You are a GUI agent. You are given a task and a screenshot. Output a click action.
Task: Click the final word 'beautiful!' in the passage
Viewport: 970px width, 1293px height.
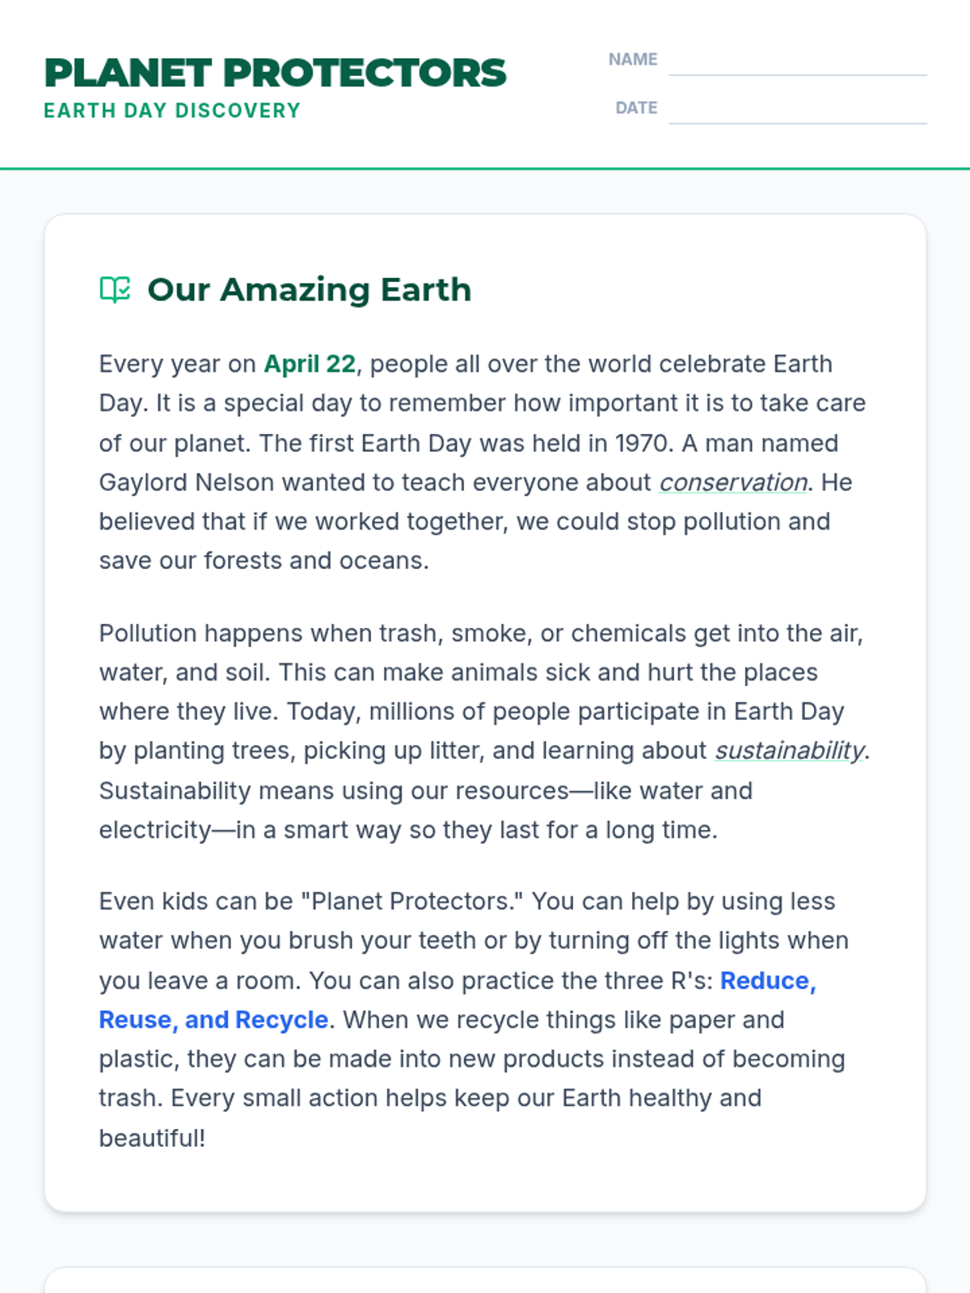coord(152,1138)
